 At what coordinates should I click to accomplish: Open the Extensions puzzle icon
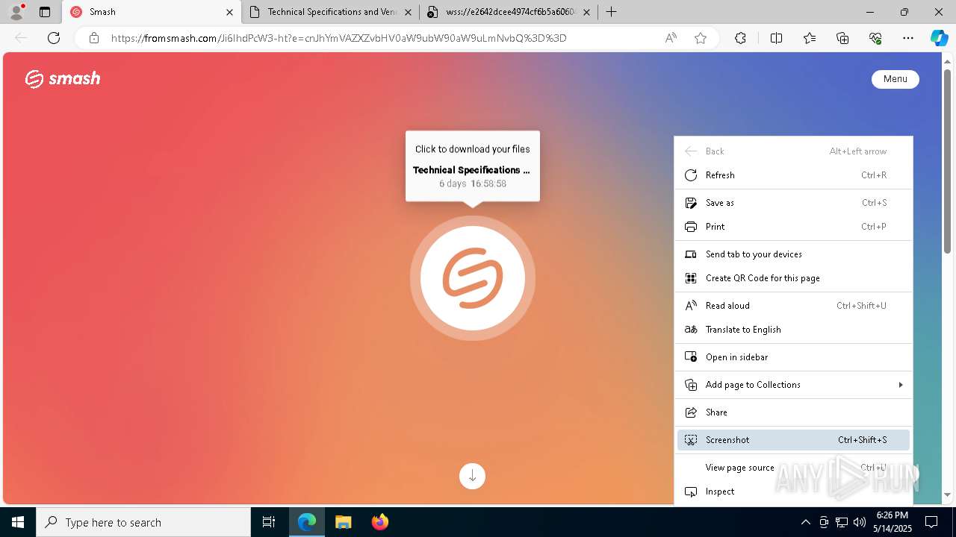tap(740, 38)
